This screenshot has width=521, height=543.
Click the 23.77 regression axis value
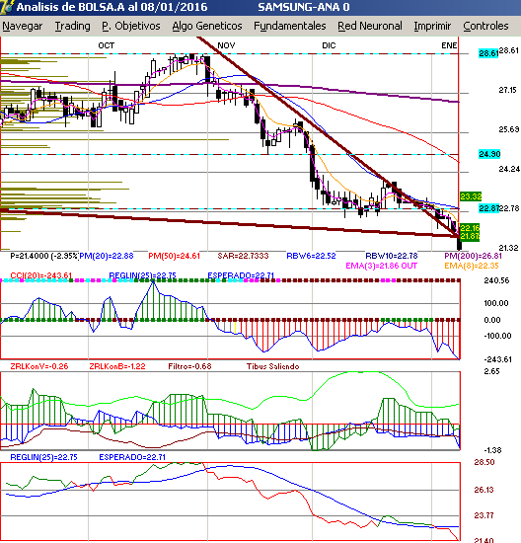(484, 515)
